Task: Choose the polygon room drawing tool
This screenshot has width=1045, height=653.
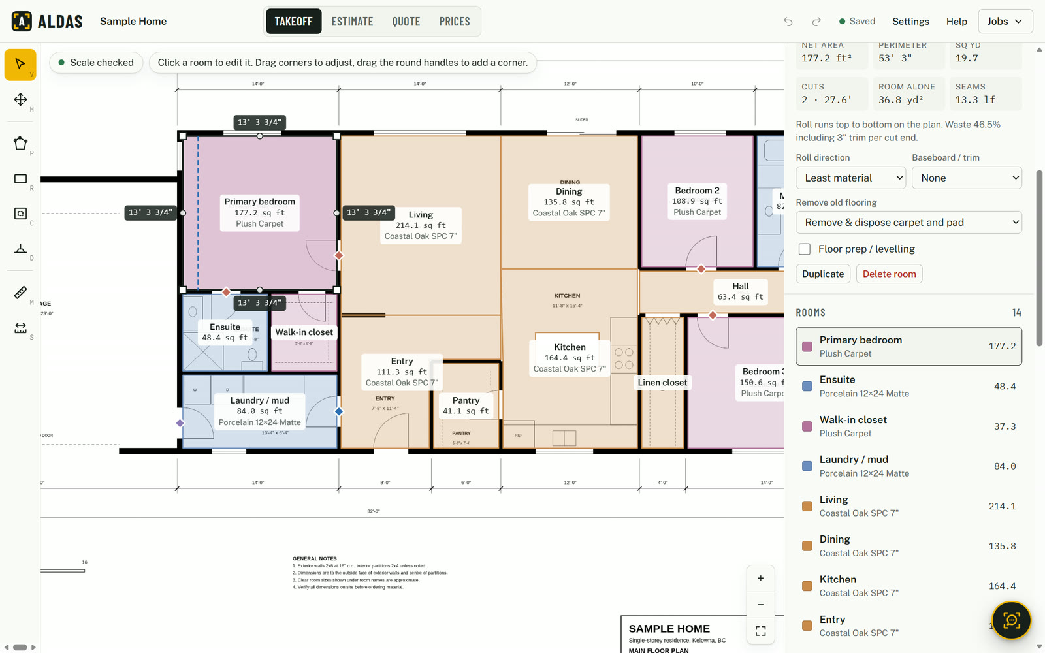Action: 20,144
